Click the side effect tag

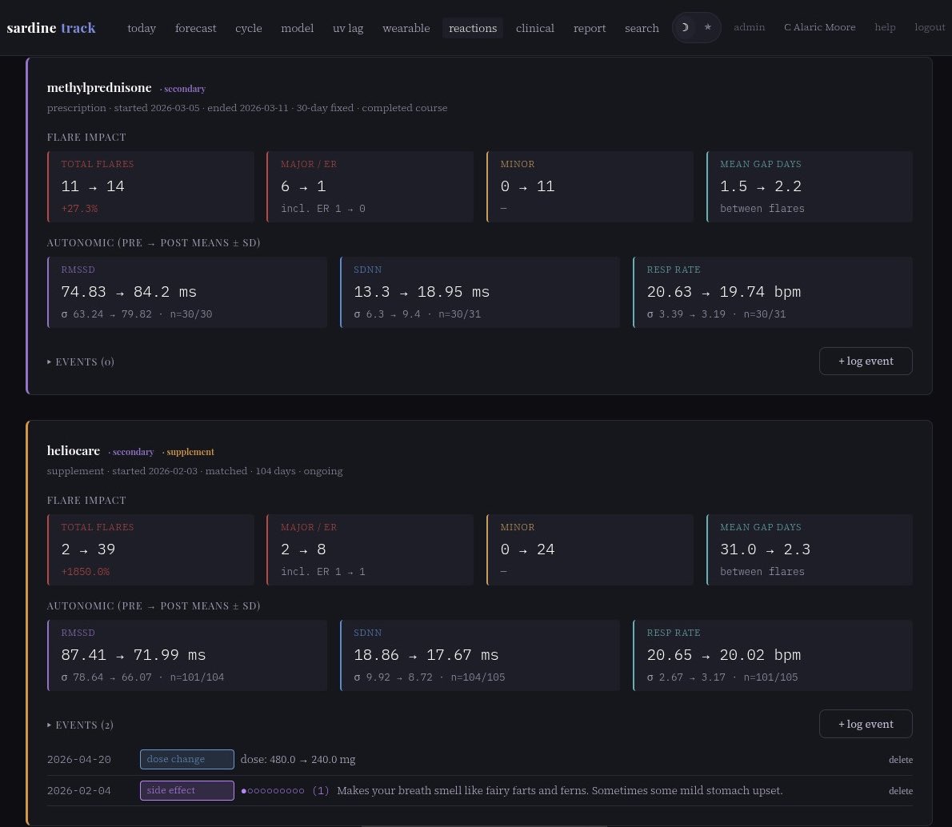point(187,790)
